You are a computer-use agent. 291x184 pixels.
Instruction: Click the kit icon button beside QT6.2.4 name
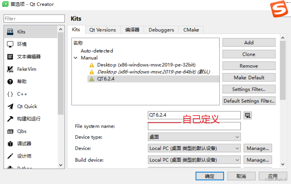(x=248, y=115)
